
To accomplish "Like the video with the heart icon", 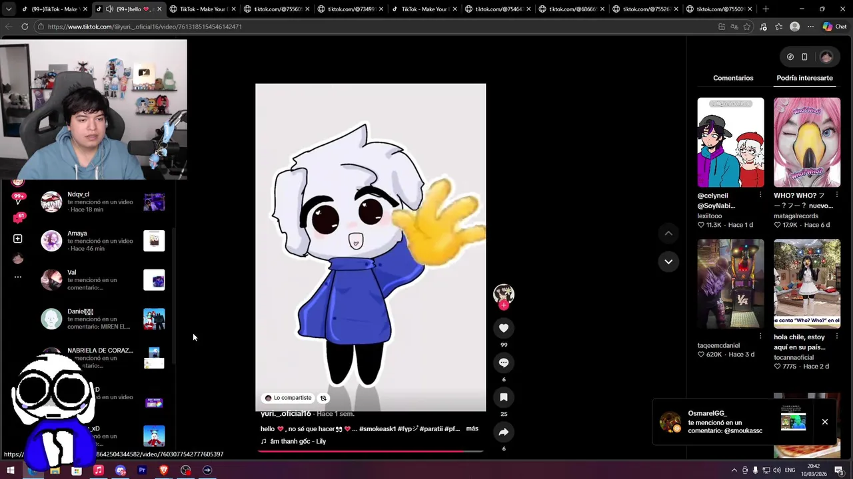I will [x=504, y=328].
